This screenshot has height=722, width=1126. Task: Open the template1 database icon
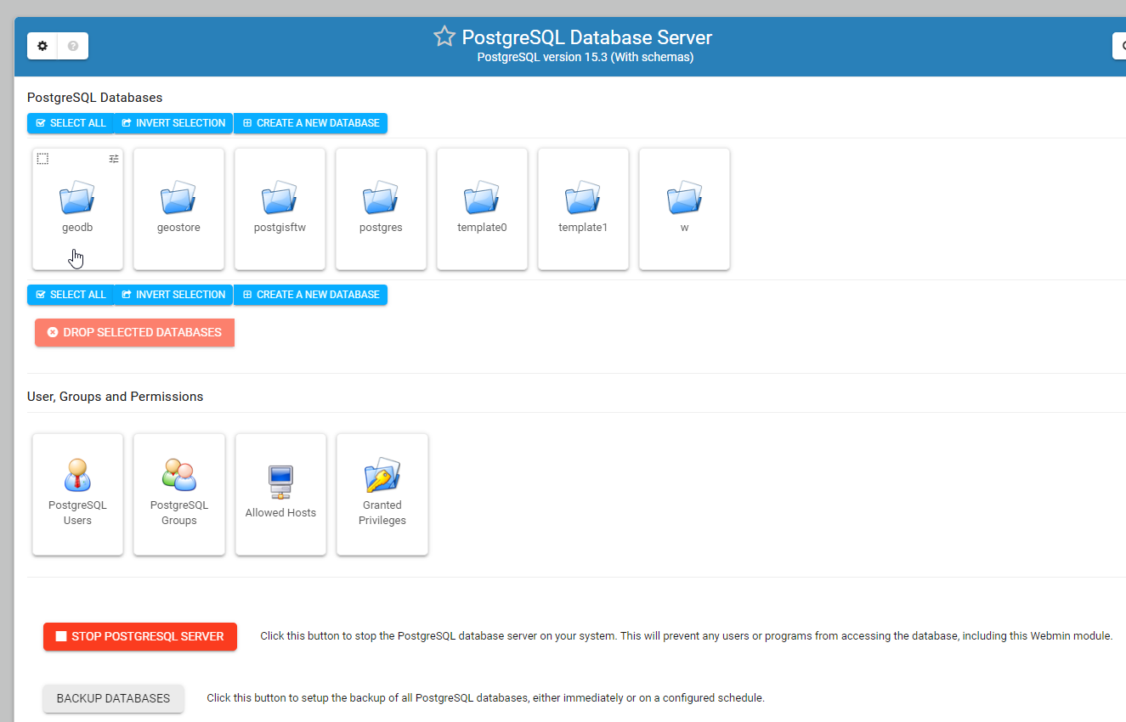tap(583, 198)
